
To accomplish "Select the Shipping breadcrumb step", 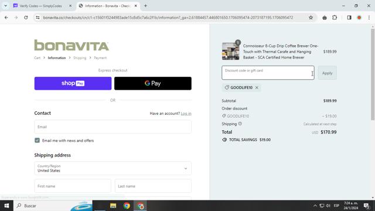I will [80, 58].
